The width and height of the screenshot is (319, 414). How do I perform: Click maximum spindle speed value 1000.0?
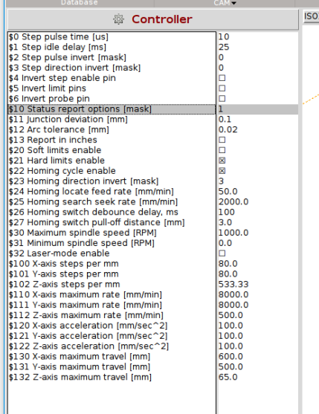[233, 233]
